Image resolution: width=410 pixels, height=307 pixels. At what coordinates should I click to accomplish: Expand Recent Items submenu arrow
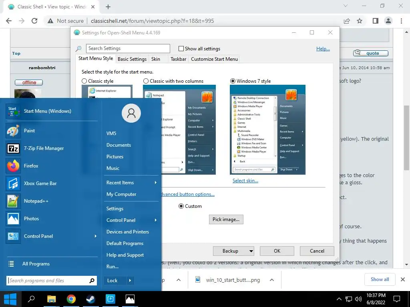click(156, 182)
